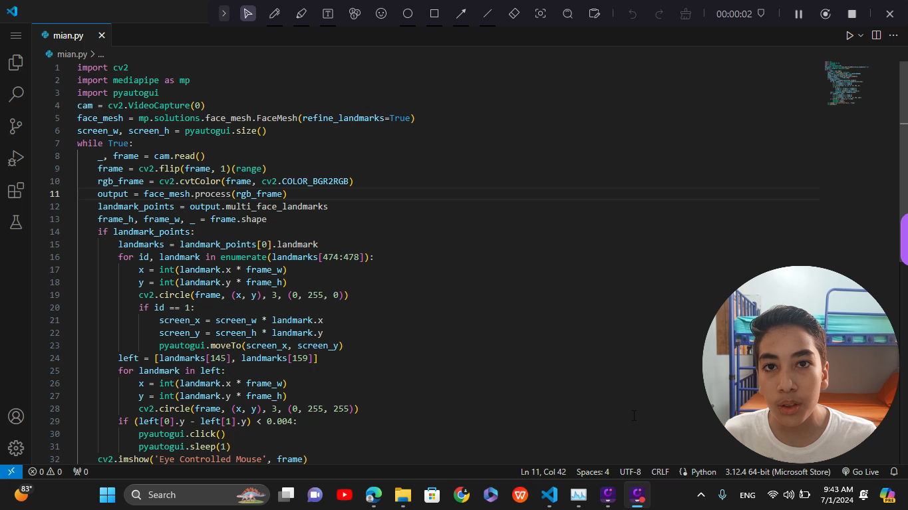The image size is (908, 510).
Task: Select the Pen annotation tool
Action: coord(275,13)
